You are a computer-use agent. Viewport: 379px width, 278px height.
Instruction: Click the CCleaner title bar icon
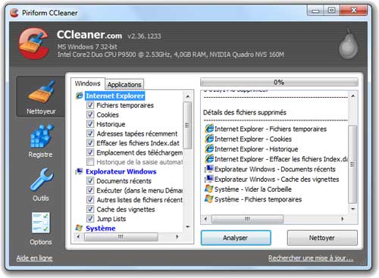[14, 13]
